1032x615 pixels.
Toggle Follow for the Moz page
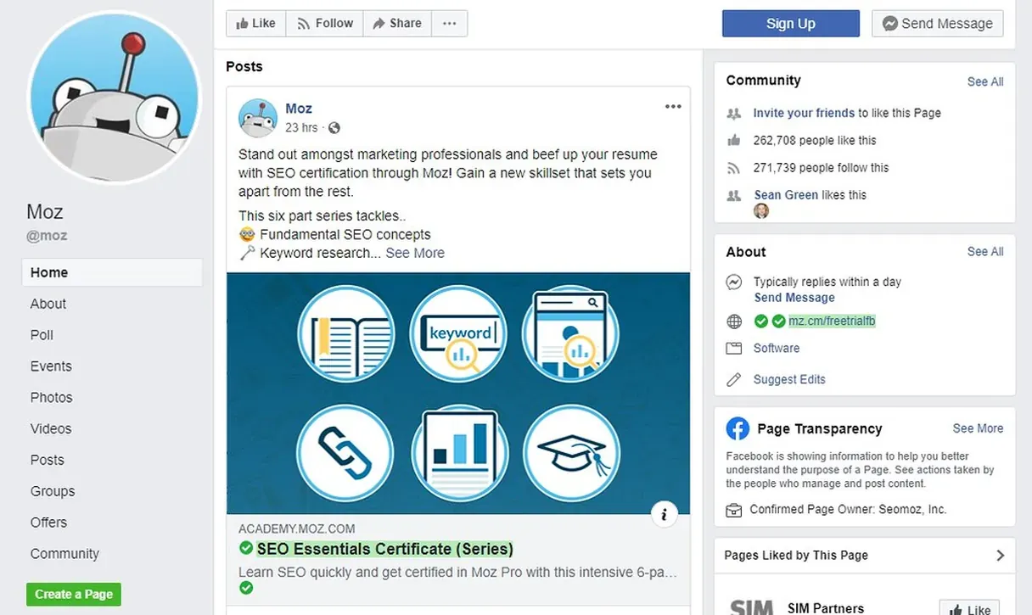(x=324, y=24)
